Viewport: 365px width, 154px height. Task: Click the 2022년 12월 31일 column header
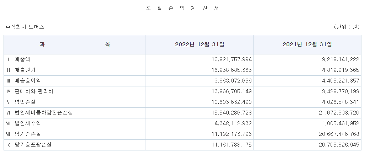(x=200, y=44)
